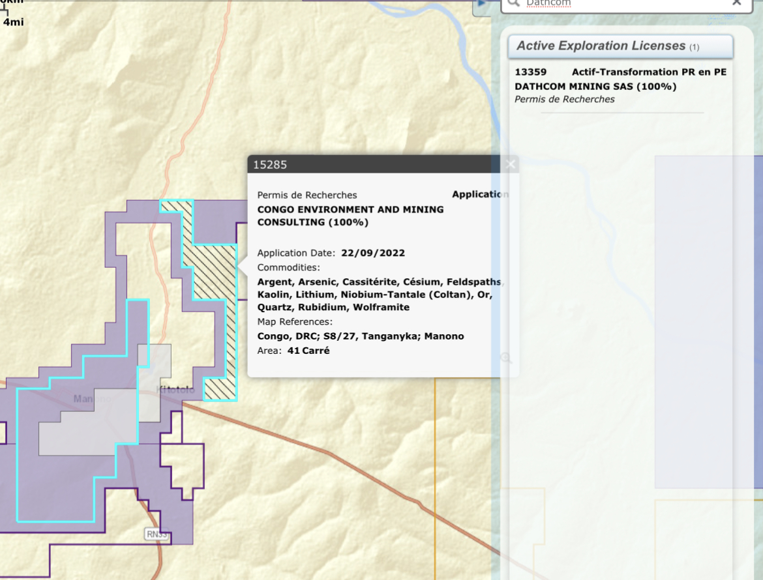
Task: Click the 4mi map scale bar
Action: tap(12, 22)
